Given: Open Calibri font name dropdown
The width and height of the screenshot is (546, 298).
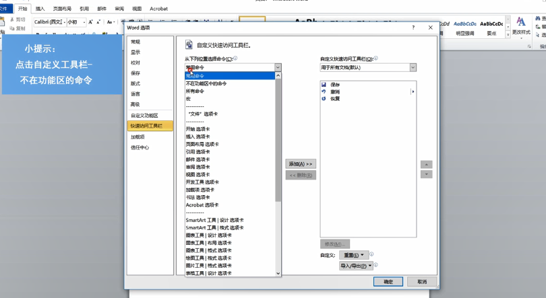Looking at the screenshot, I should coord(65,22).
